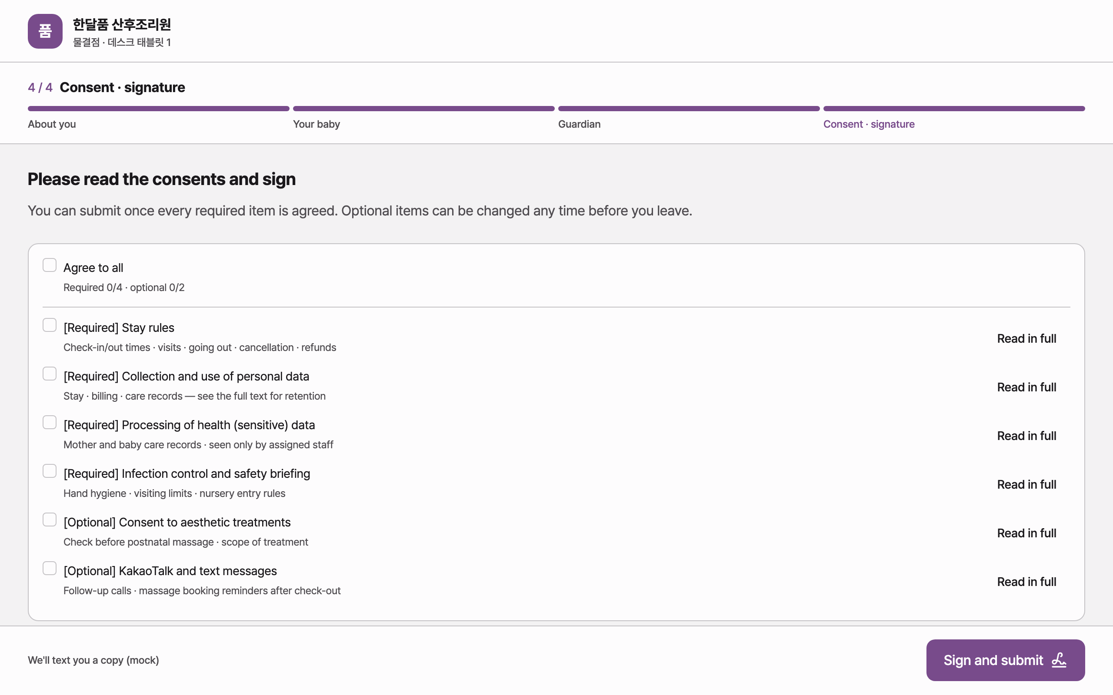Check Processing of health (sensitive) data
Screen dimensions: 1113x695
[x=49, y=422]
